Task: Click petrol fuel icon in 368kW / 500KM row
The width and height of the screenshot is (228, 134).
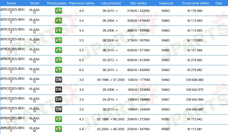Action: click(58, 30)
